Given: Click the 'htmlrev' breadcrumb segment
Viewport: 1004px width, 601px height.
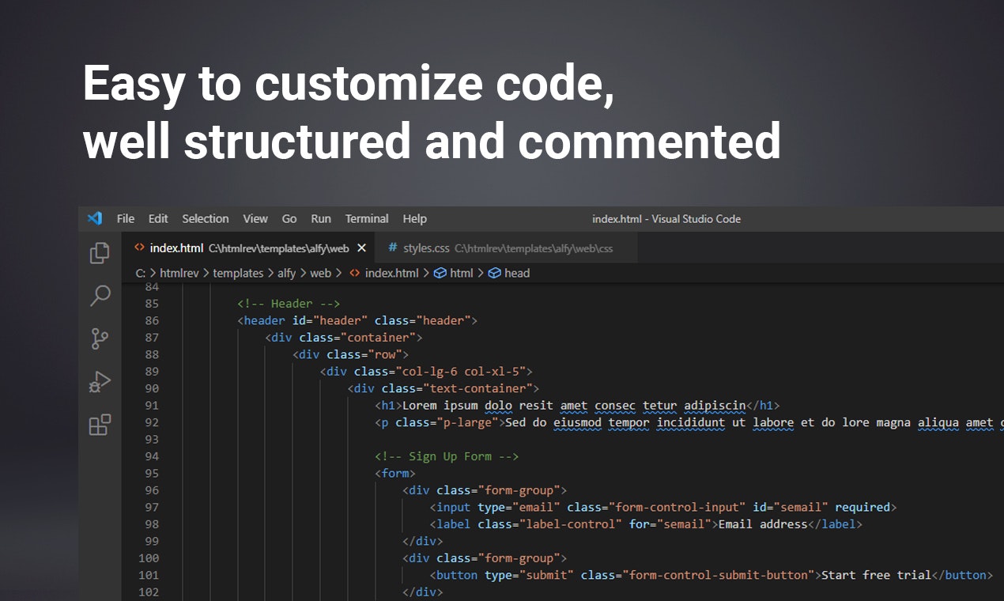Looking at the screenshot, I should [x=179, y=273].
